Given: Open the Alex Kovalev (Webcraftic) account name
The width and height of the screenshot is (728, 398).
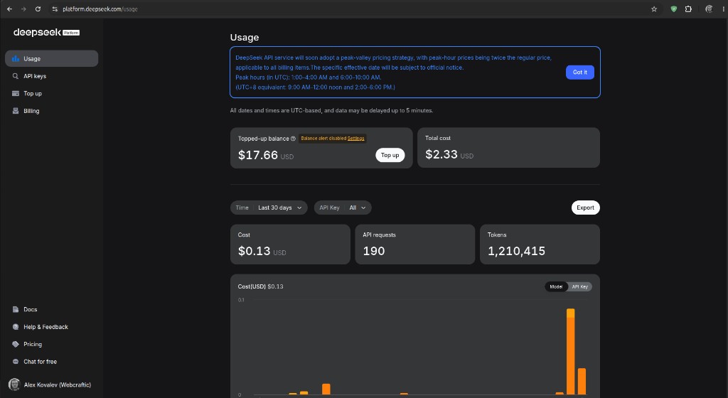Looking at the screenshot, I should [58, 384].
